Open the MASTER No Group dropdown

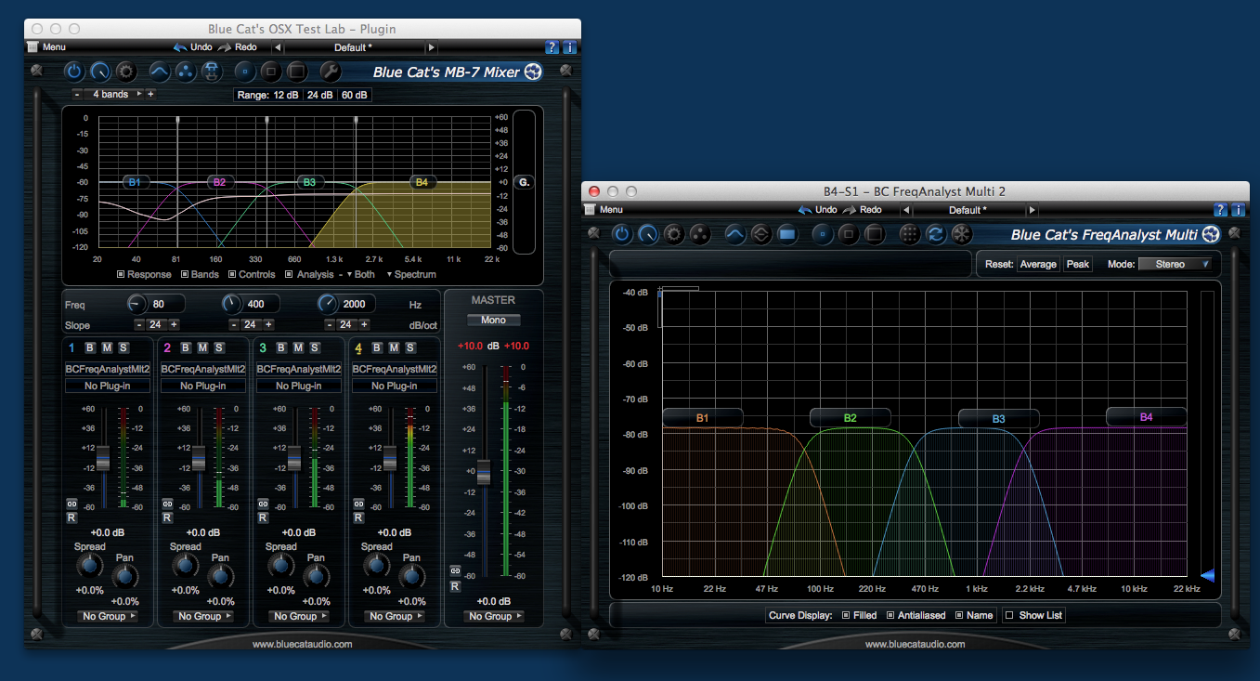click(494, 616)
